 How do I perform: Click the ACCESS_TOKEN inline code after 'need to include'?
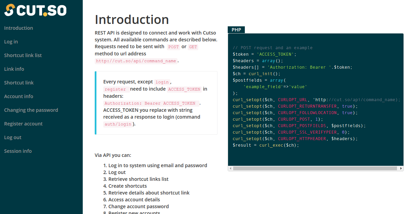point(184,89)
